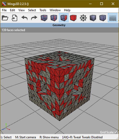This screenshot has width=119, height=140.
Task: Switch to body selection mode
Action: (x=73, y=18)
